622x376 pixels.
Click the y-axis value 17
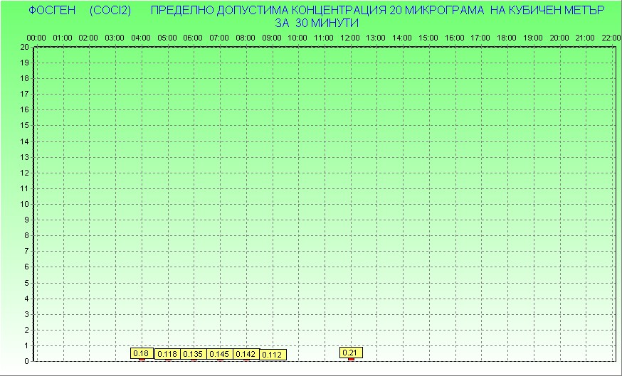[25, 95]
